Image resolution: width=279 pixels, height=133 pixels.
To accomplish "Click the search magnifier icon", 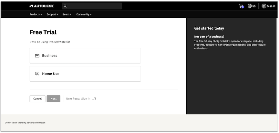I will (65, 6).
